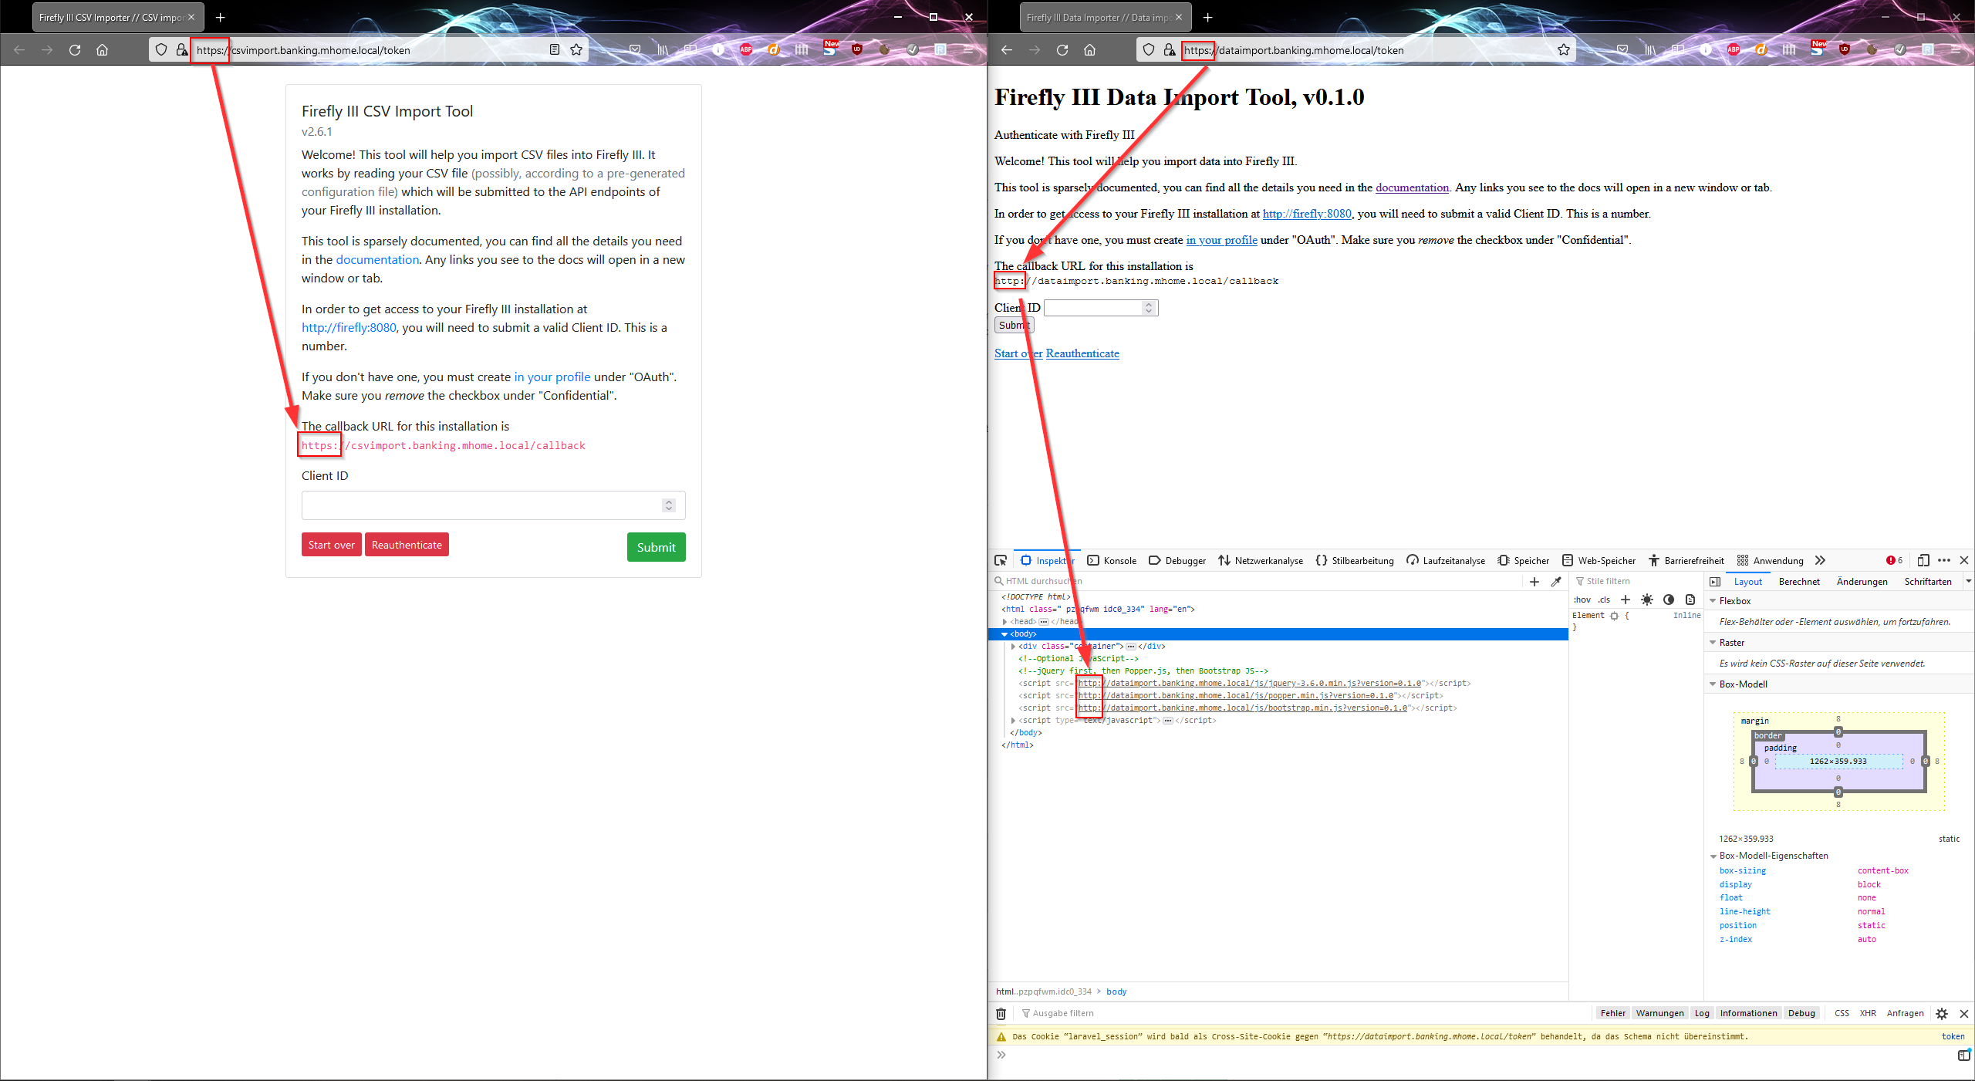Click inside the Client ID input field
This screenshot has height=1081, width=1975.
(478, 505)
